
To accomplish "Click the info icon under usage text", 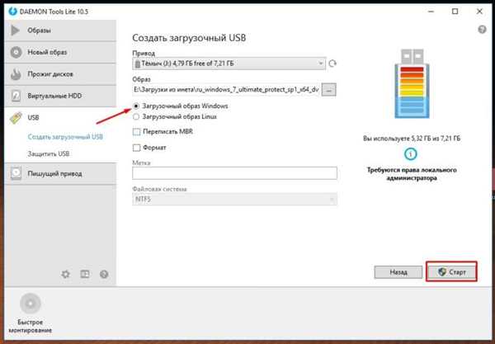I will (x=410, y=154).
